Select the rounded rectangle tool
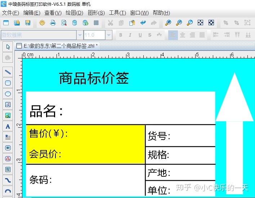This screenshot has height=198, width=255. 8,83
